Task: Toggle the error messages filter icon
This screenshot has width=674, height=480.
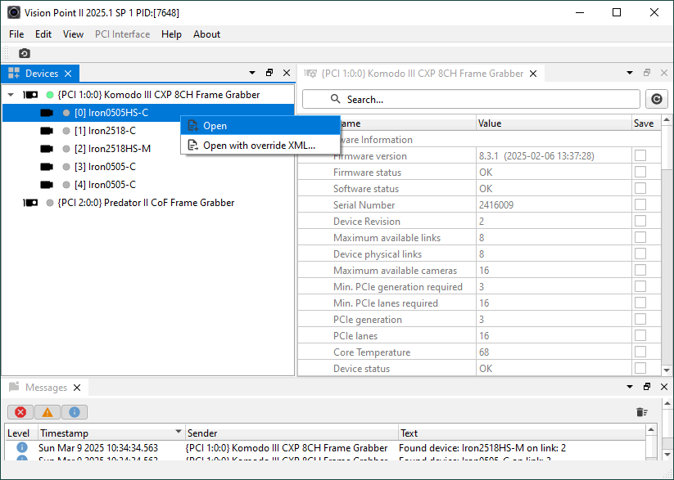Action: (x=20, y=412)
